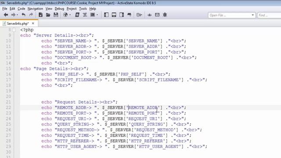Open the Project menu
The image size is (281, 158).
pyautogui.click(x=72, y=9)
